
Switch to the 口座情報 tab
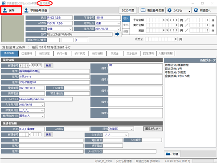27,53
